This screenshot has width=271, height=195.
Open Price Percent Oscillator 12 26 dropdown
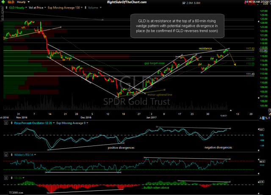click(54, 123)
